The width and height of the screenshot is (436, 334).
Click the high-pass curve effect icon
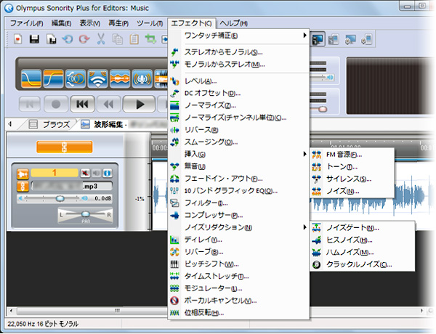point(53,79)
